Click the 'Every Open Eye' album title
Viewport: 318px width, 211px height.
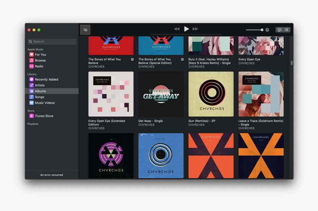point(249,59)
